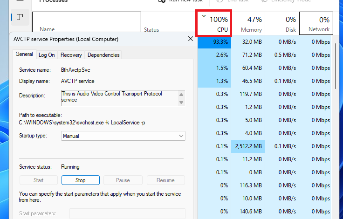The height and width of the screenshot is (219, 343).
Task: Switch to the Log On tab
Action: coord(47,55)
